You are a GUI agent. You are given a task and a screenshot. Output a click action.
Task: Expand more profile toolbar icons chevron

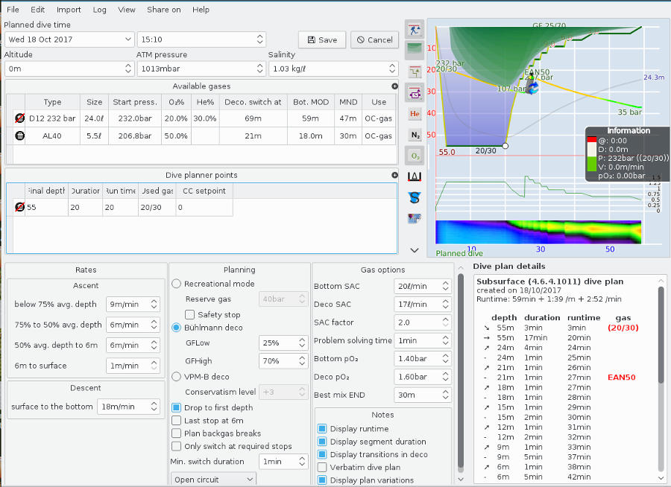pos(415,250)
